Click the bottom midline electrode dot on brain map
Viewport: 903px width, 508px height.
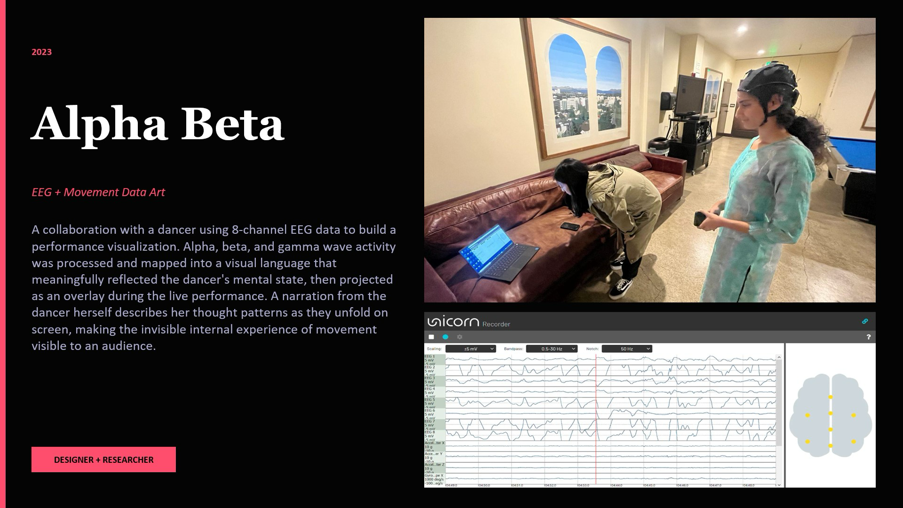831,445
